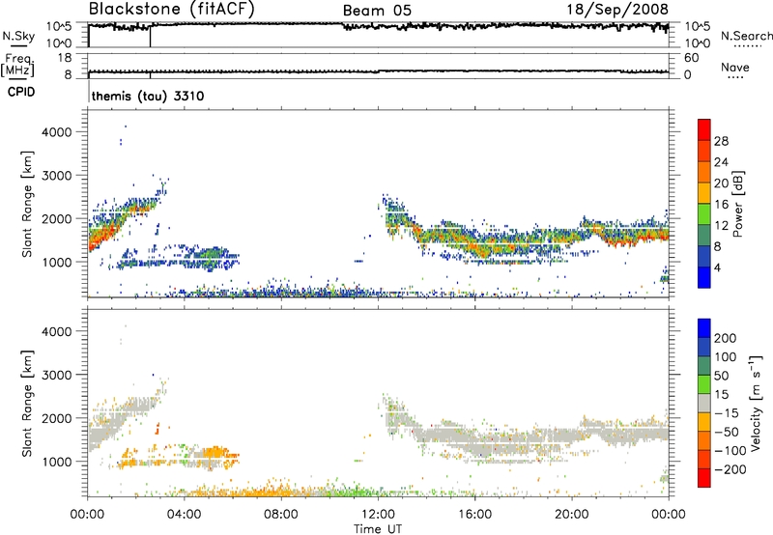Click the 'Time UT' axis label
The width and height of the screenshot is (773, 535).
378,528
